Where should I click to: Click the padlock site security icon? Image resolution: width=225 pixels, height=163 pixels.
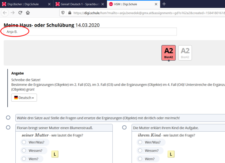70,13
